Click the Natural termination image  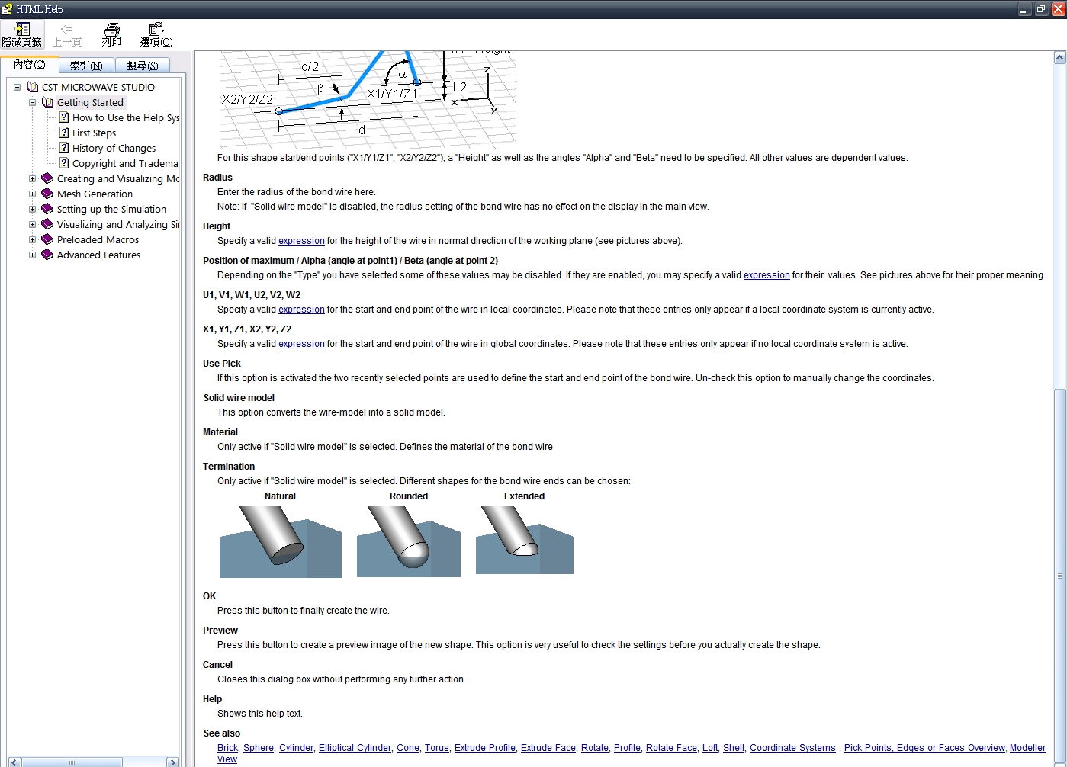(281, 542)
